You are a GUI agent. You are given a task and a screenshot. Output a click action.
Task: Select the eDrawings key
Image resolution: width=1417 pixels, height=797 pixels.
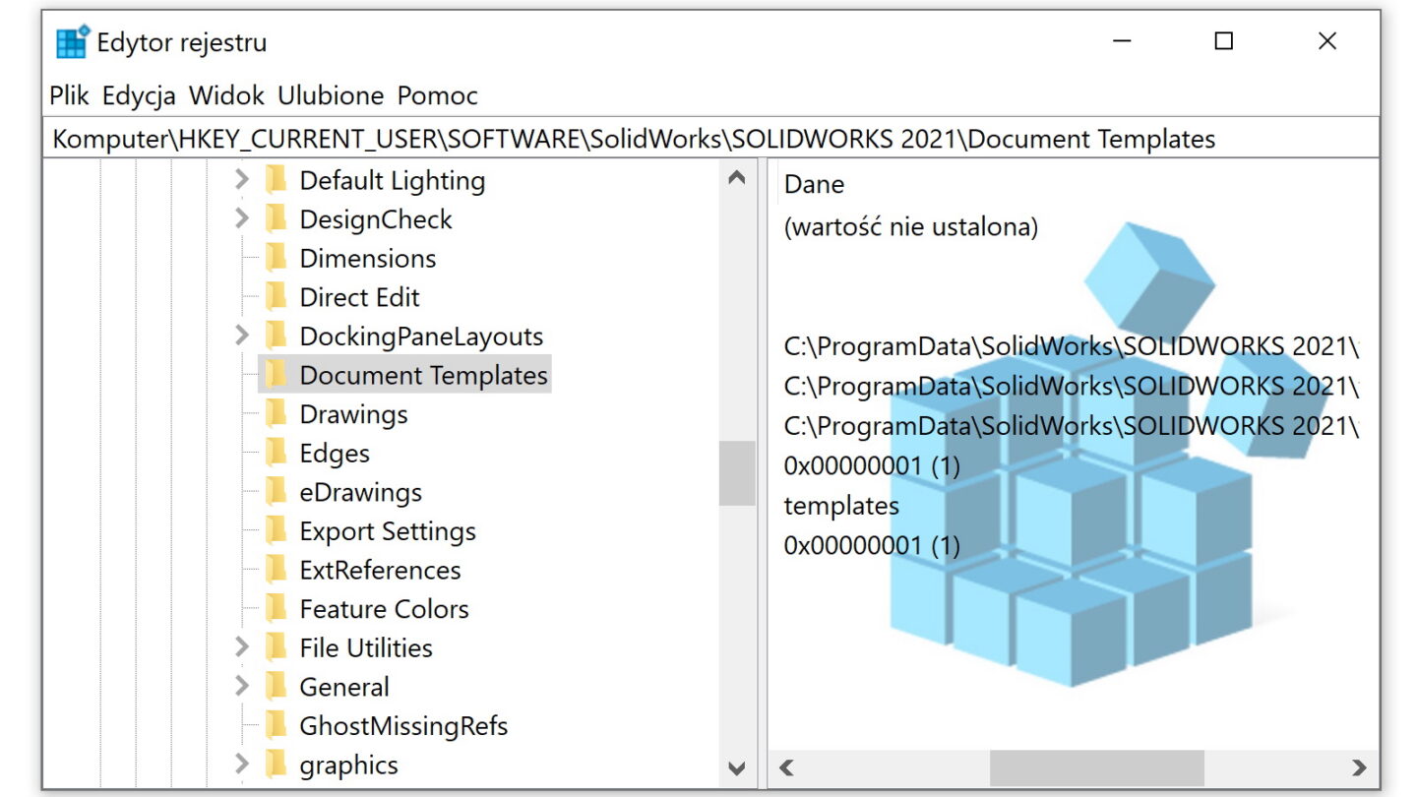[x=361, y=492]
